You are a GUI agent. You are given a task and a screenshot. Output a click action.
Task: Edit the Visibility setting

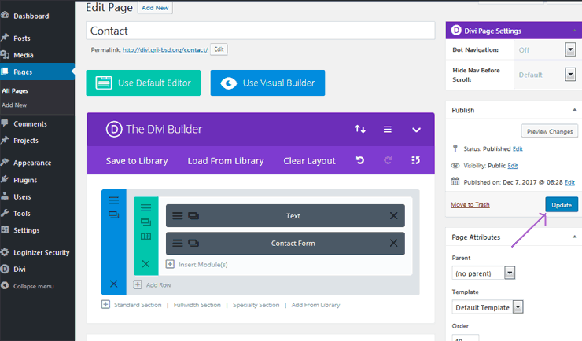click(x=513, y=166)
